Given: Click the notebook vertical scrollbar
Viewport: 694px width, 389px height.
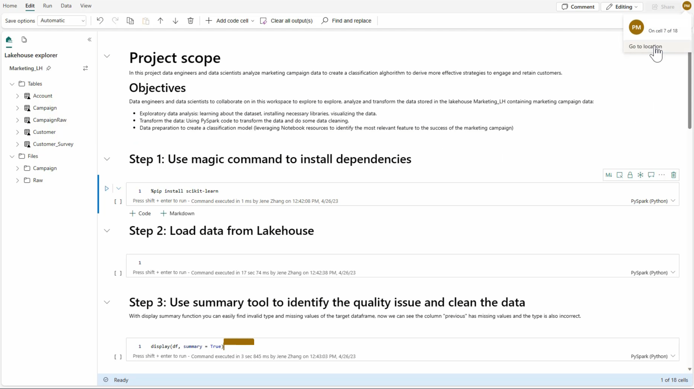Looking at the screenshot, I should (689, 91).
